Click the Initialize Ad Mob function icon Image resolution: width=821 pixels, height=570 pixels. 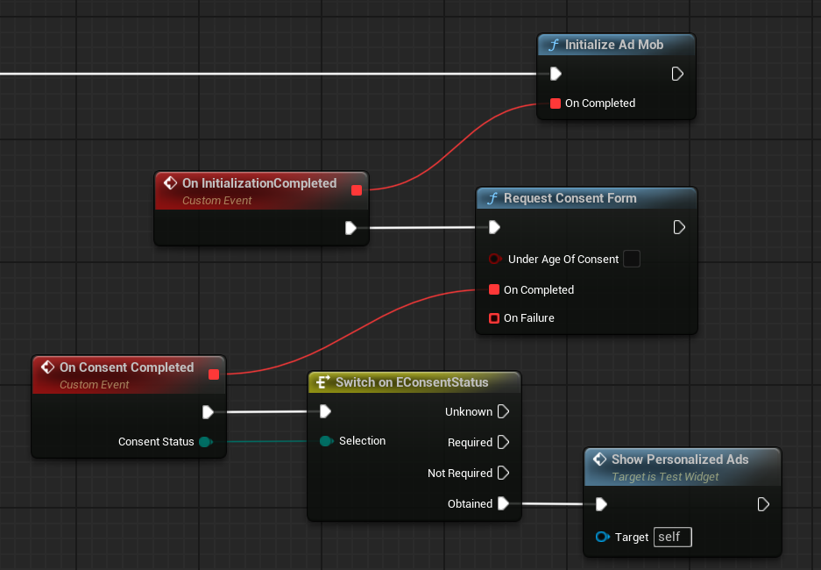pos(554,45)
